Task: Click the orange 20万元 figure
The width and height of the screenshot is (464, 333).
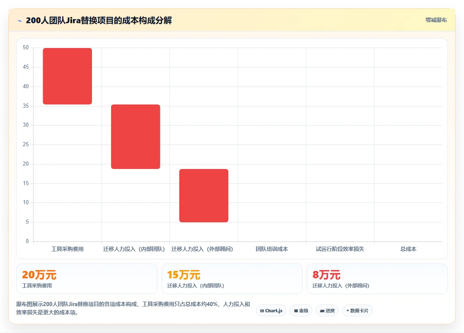Action: (39, 275)
